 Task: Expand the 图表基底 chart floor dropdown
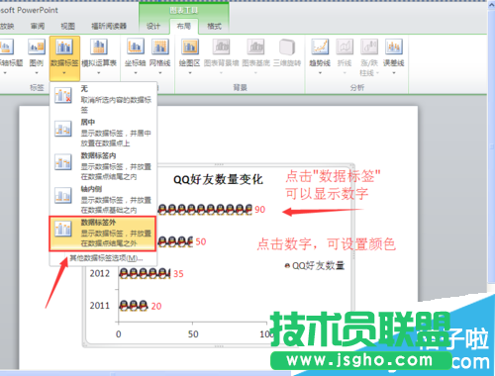(x=255, y=73)
